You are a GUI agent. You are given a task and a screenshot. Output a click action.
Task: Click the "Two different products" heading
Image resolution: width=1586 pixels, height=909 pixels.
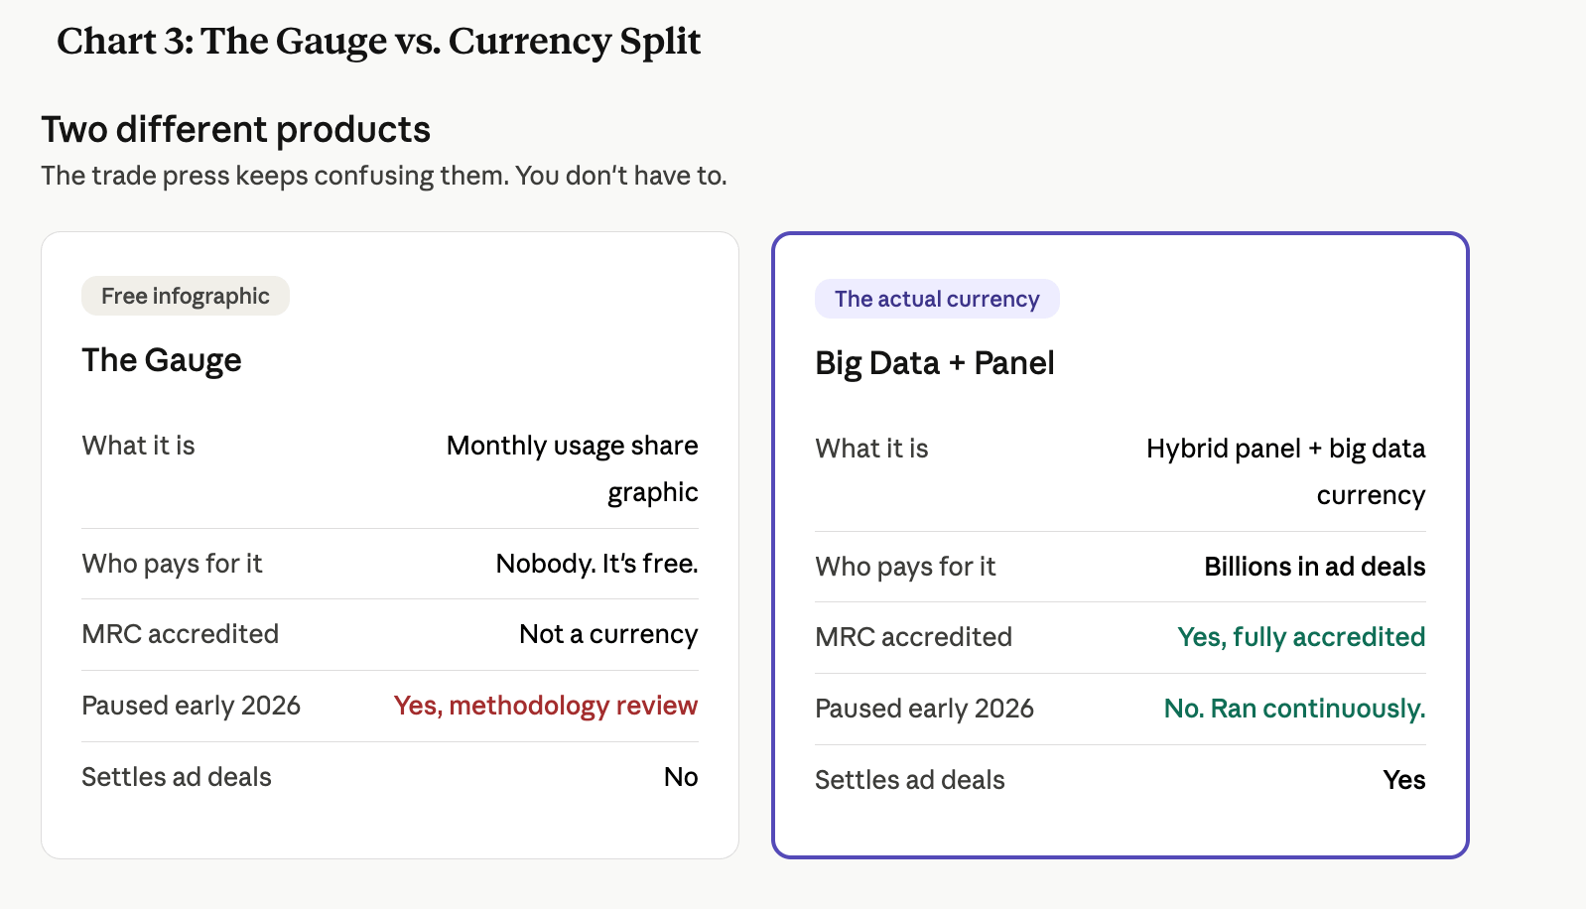point(235,129)
